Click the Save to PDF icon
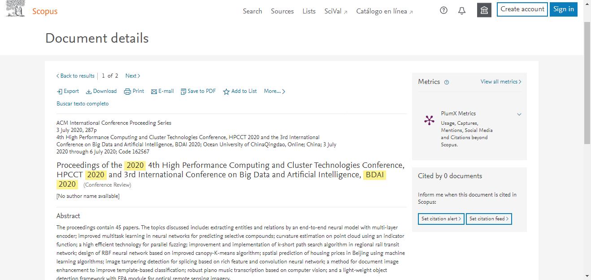The height and width of the screenshot is (280, 591). point(183,92)
